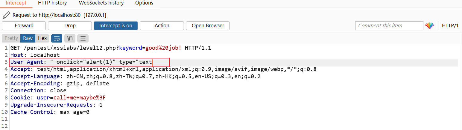Click the Request to http://localhost:80 label

tap(46, 15)
